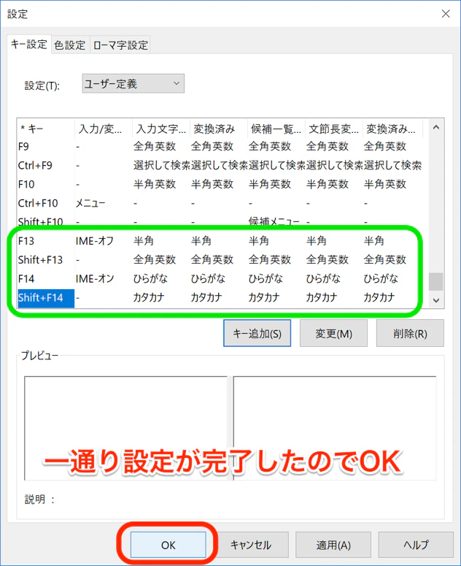Click the 適用(A) button

pyautogui.click(x=333, y=545)
